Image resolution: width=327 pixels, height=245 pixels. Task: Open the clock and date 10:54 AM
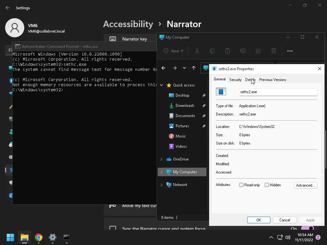pos(304,237)
